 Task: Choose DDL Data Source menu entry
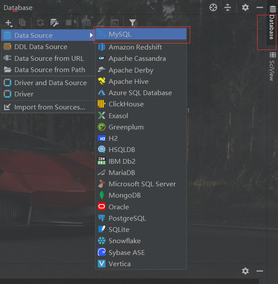pos(48,47)
